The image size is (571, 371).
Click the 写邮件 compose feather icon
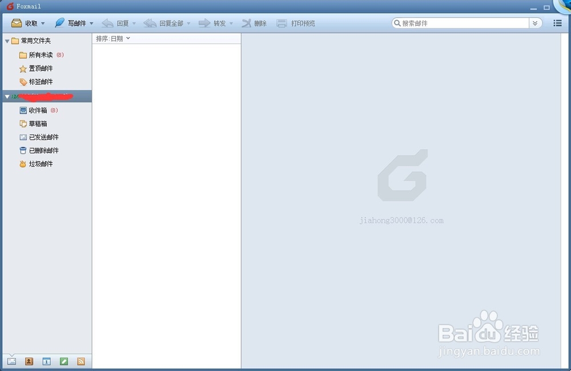click(x=59, y=23)
